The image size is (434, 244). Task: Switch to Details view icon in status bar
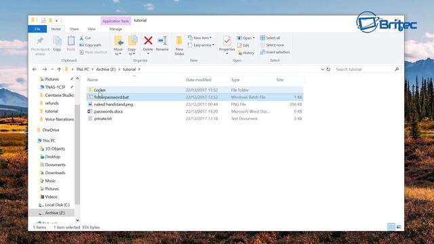(x=391, y=227)
